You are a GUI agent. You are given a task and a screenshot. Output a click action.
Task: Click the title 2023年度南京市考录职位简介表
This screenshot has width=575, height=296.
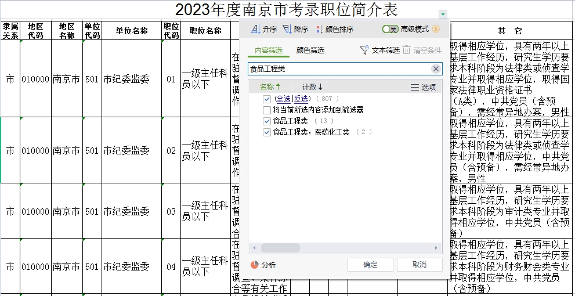coord(287,9)
